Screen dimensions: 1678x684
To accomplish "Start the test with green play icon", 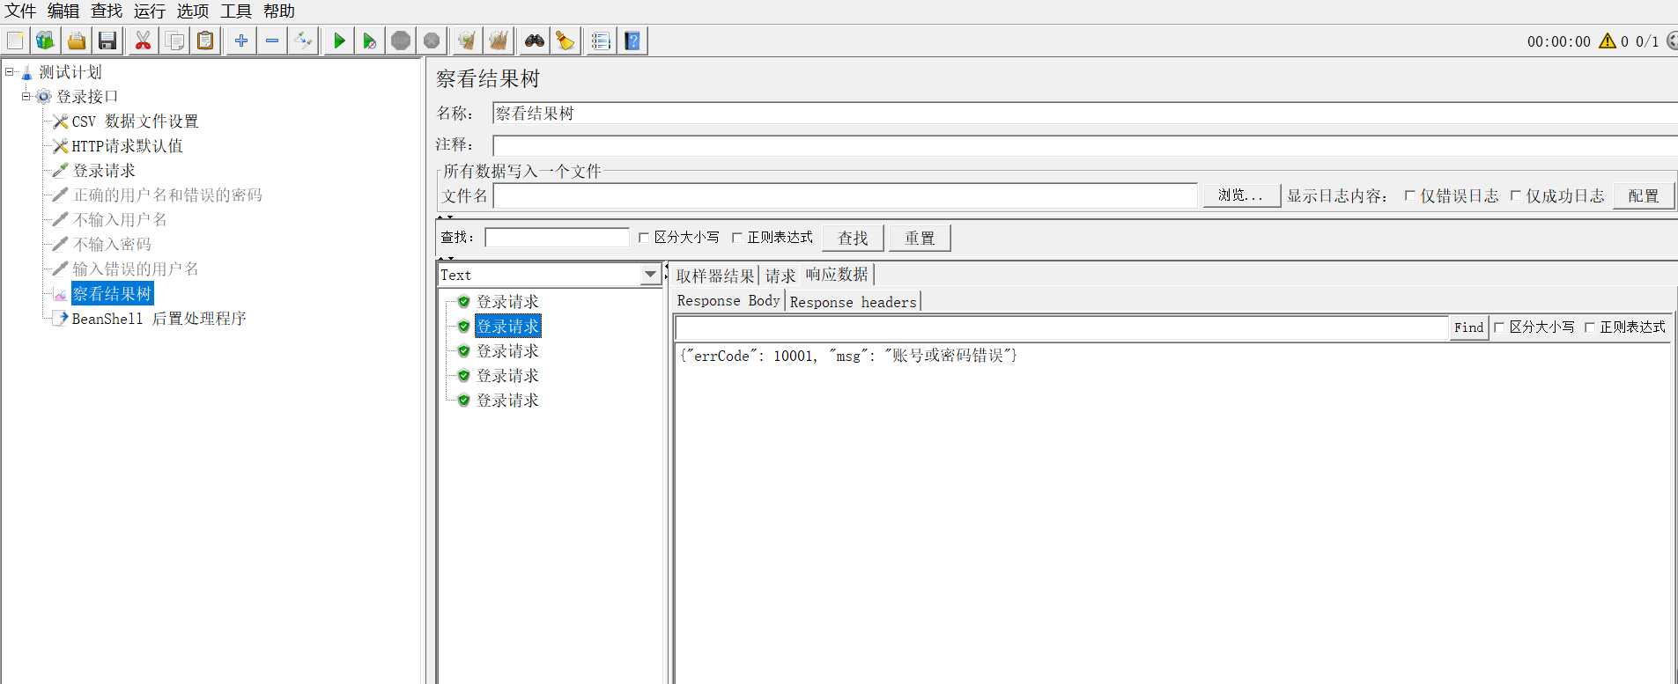I will click(339, 40).
